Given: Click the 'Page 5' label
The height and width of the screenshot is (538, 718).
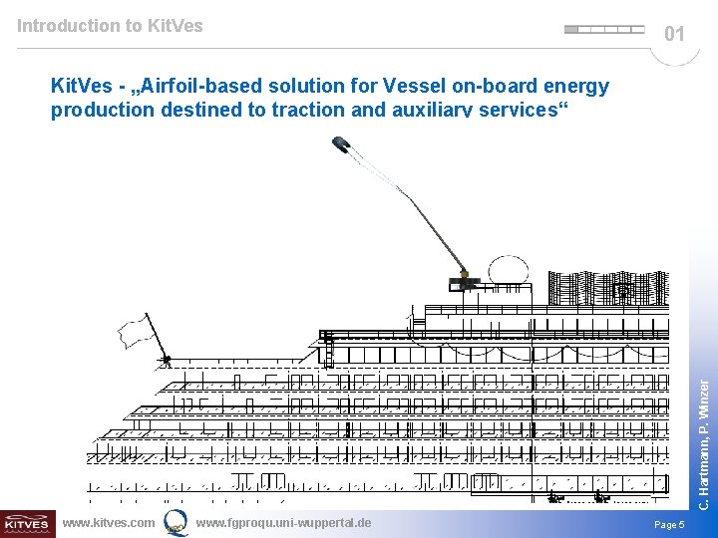Looking at the screenshot, I should tap(669, 524).
